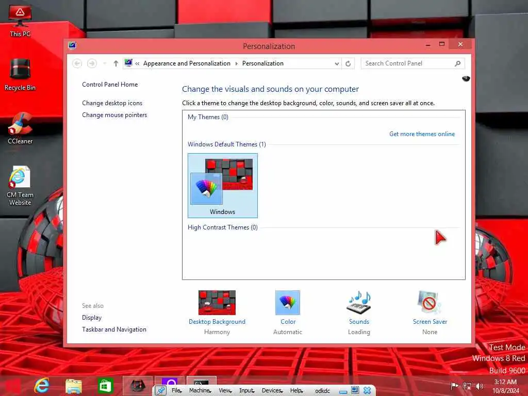Expand the address path chevrons
The image size is (528, 396).
pyautogui.click(x=137, y=63)
